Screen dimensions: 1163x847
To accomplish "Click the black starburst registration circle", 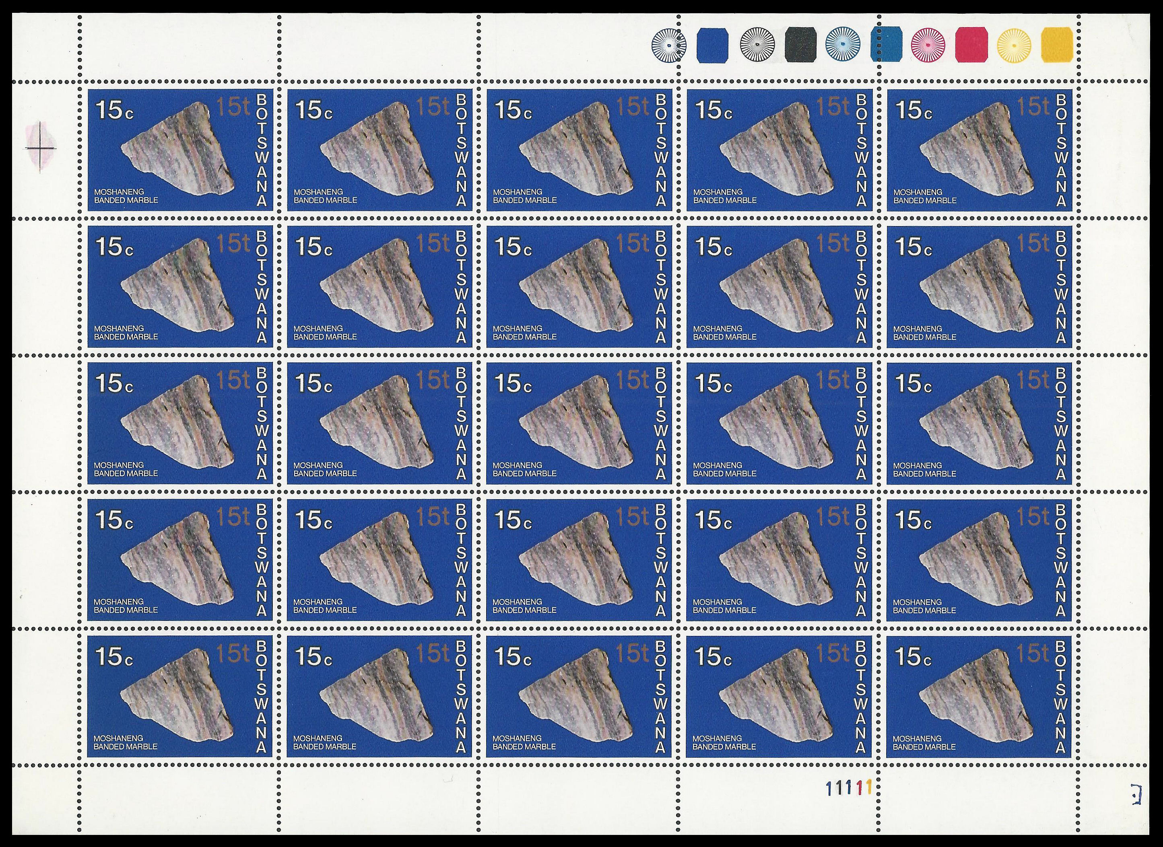I will click(x=757, y=45).
